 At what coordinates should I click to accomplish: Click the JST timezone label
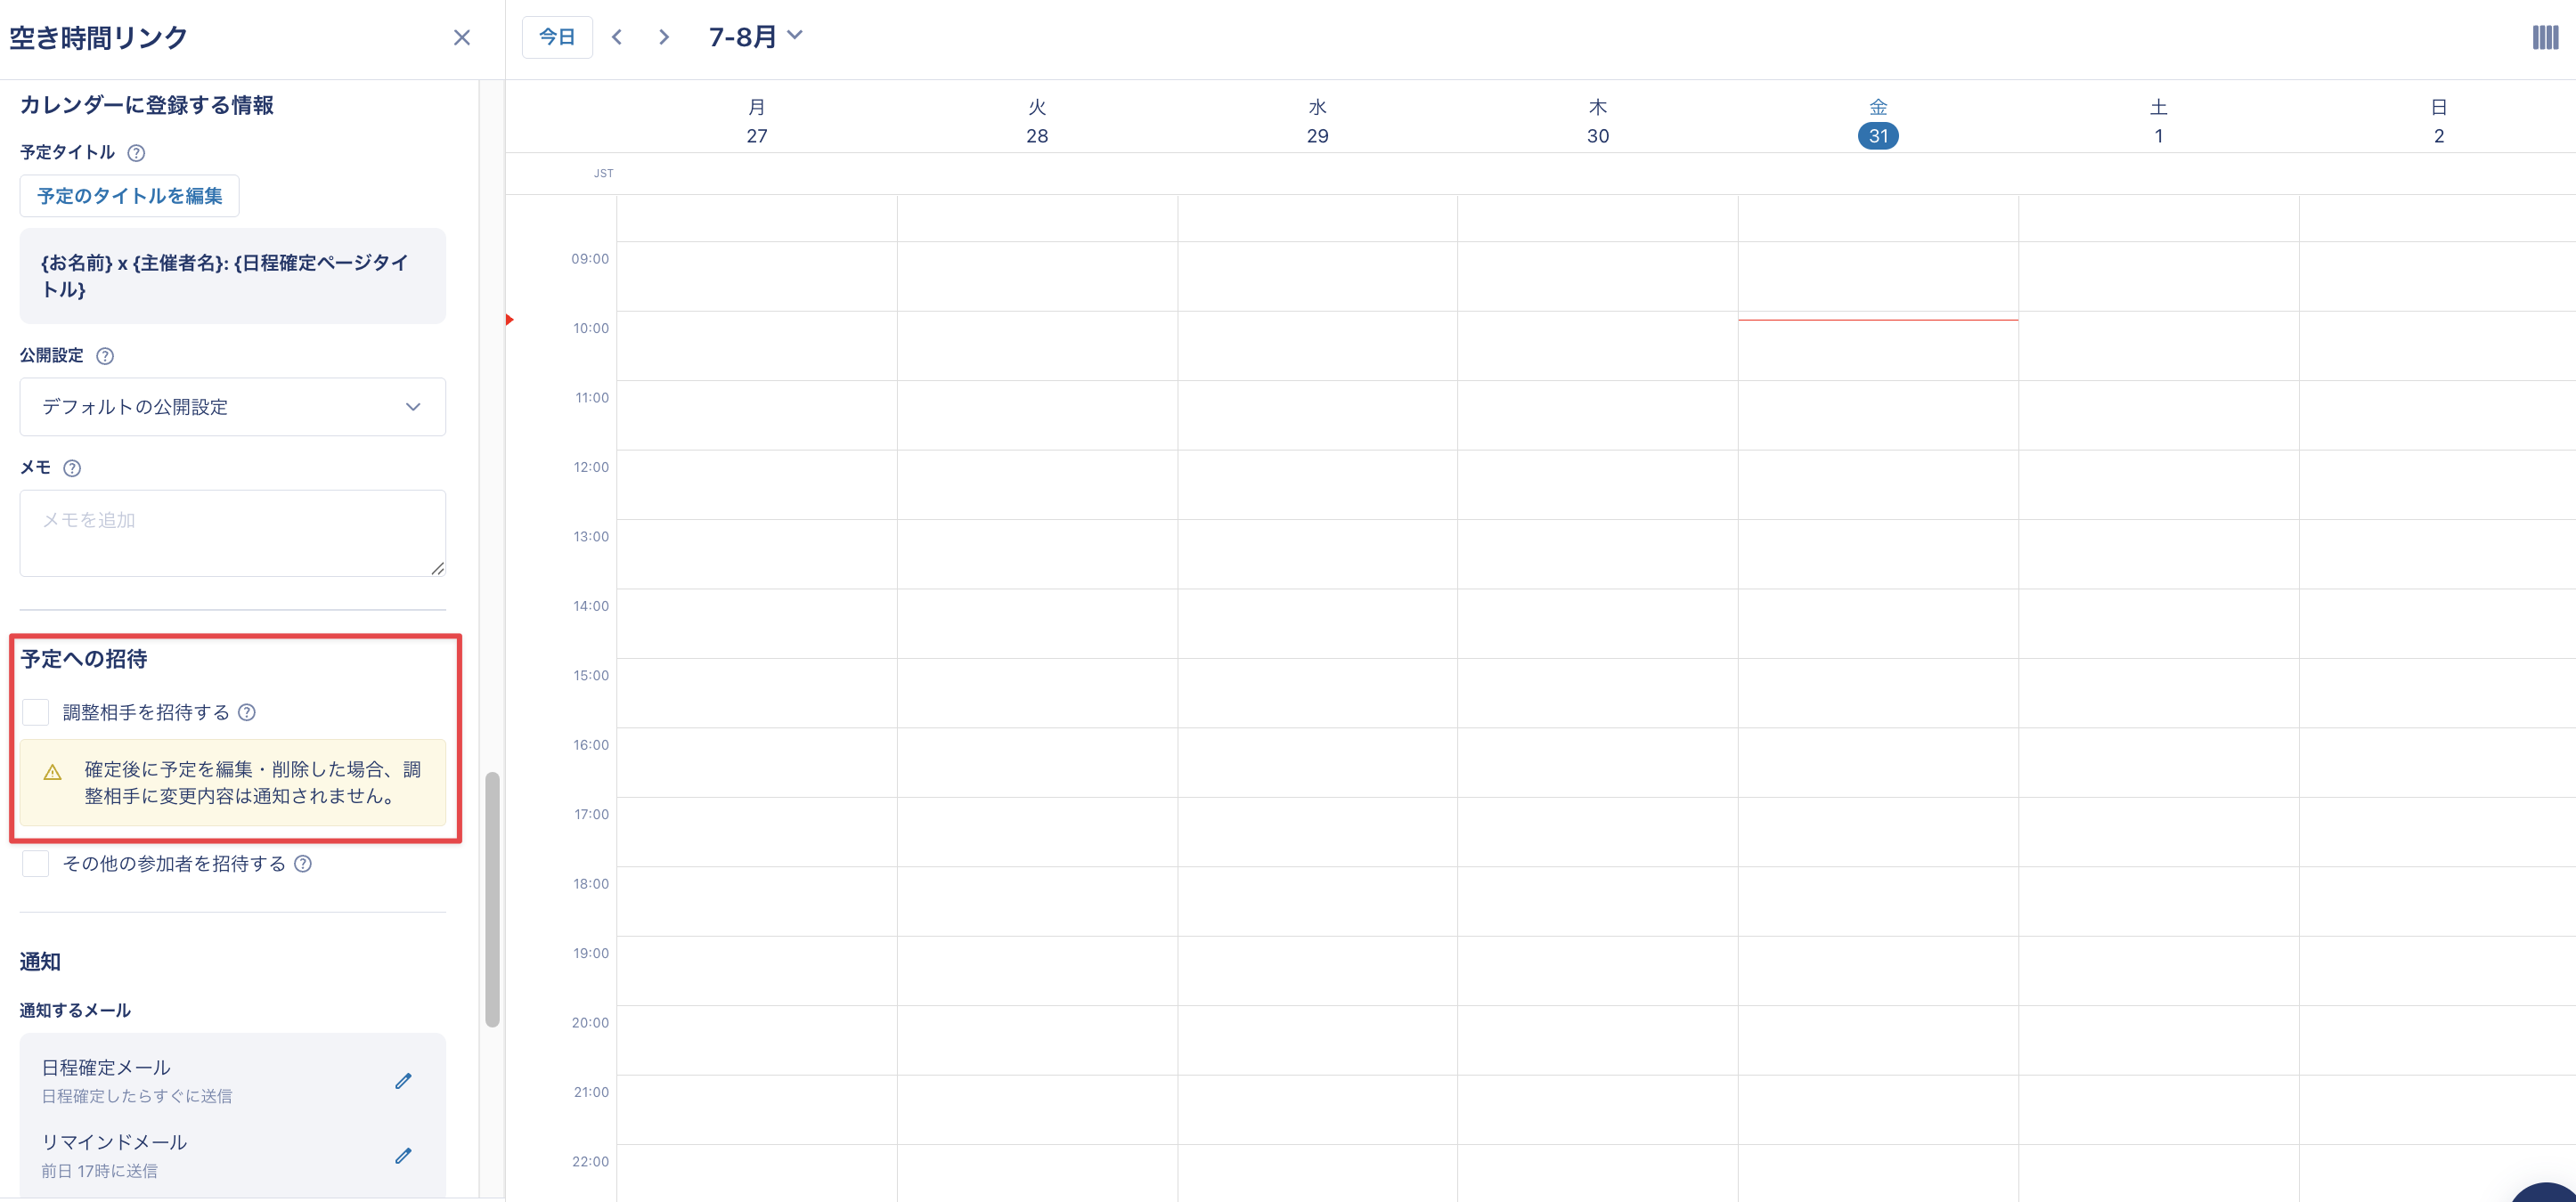[604, 174]
